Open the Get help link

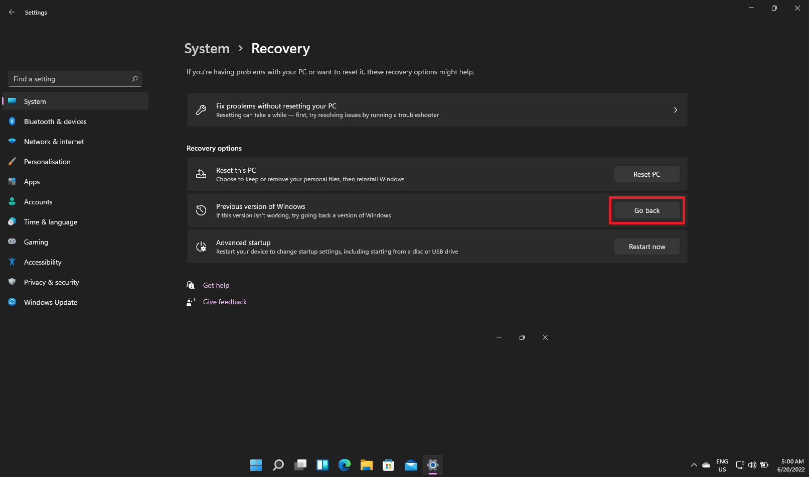click(x=216, y=285)
